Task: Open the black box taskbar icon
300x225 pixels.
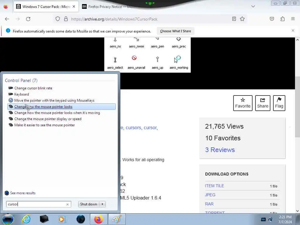Action: (44, 219)
